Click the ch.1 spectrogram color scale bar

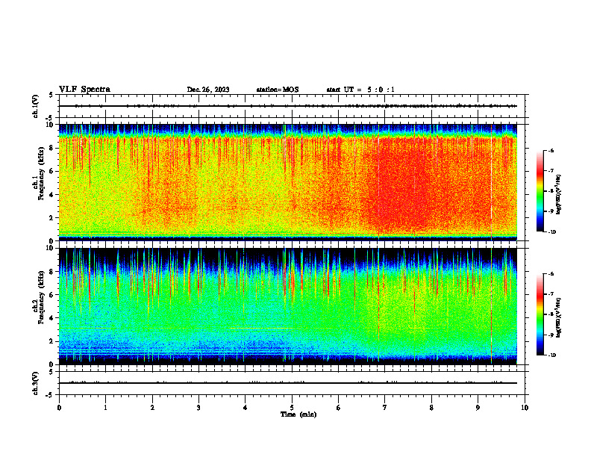point(540,191)
